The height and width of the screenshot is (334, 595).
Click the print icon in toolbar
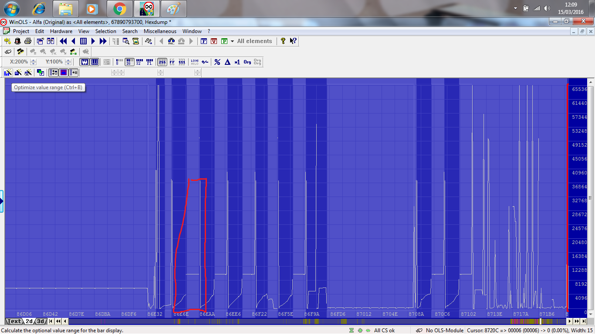[27, 41]
